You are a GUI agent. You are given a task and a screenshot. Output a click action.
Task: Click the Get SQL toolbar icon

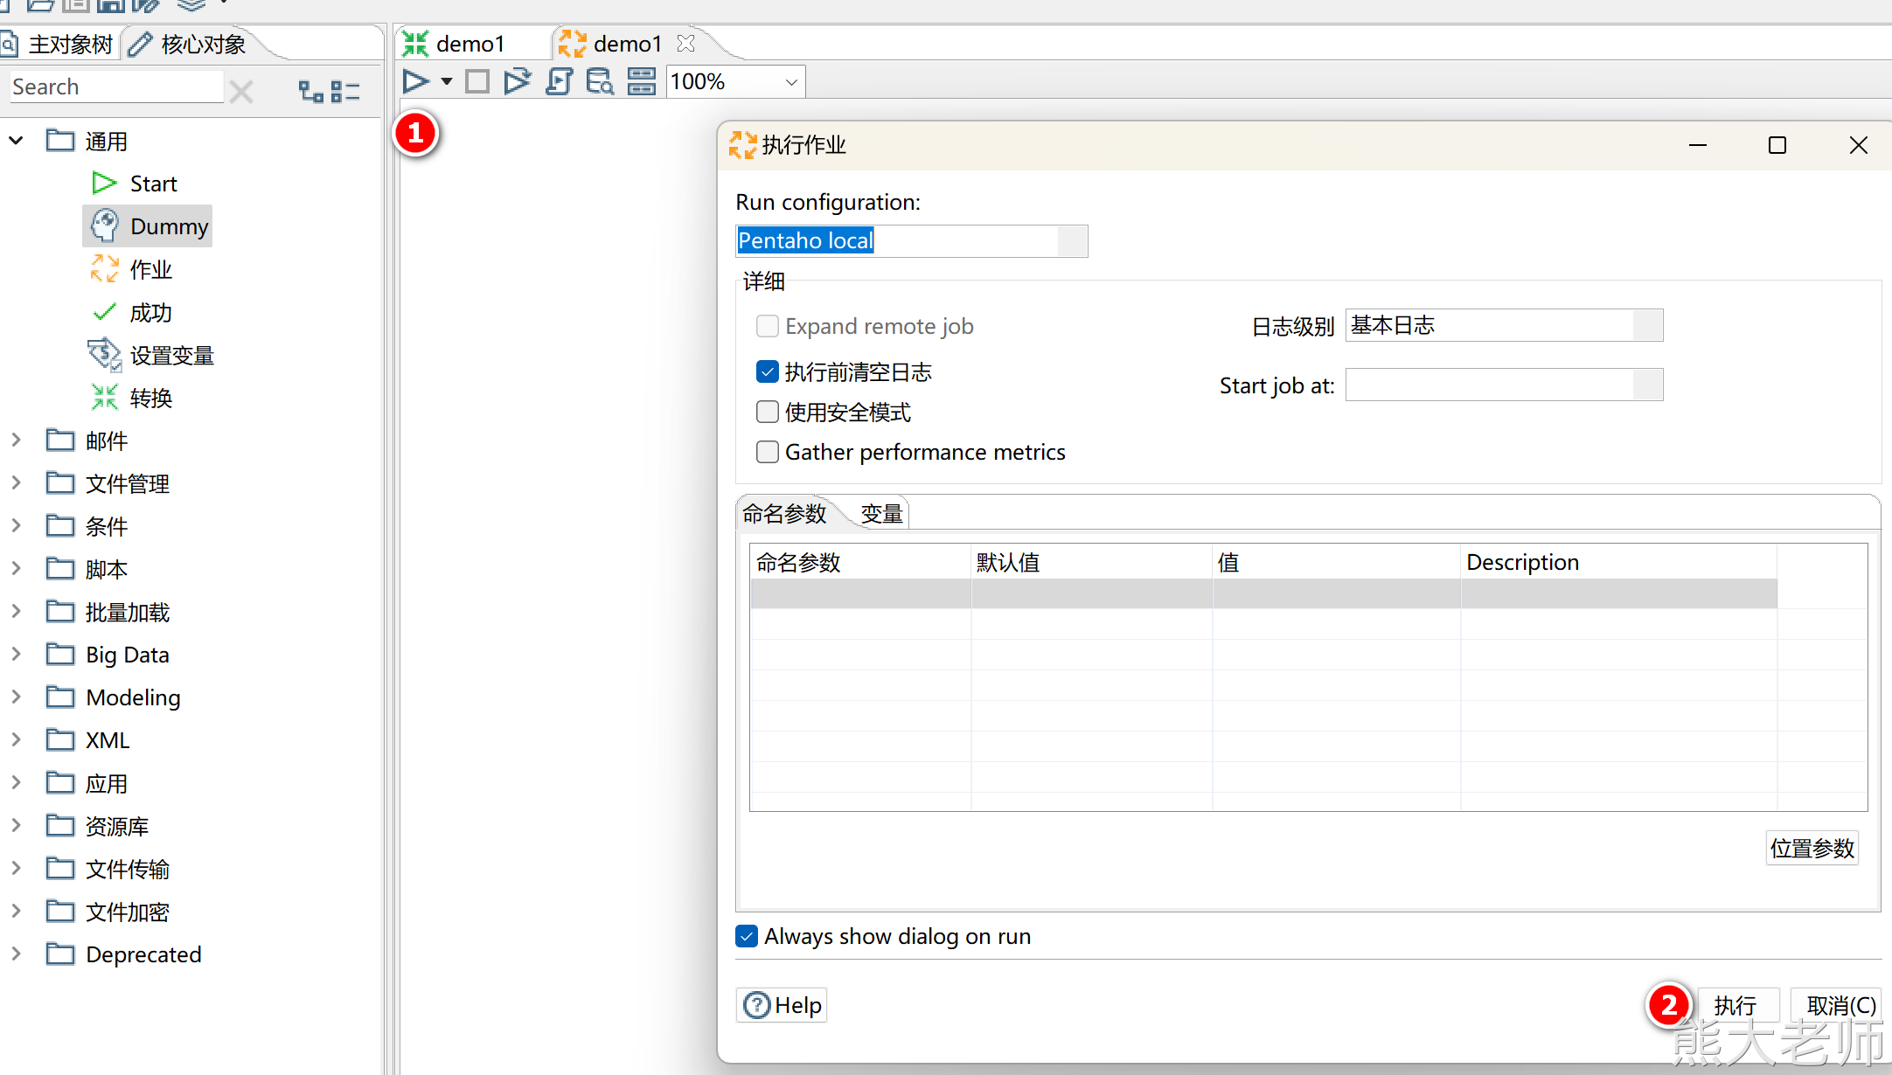[x=559, y=82]
